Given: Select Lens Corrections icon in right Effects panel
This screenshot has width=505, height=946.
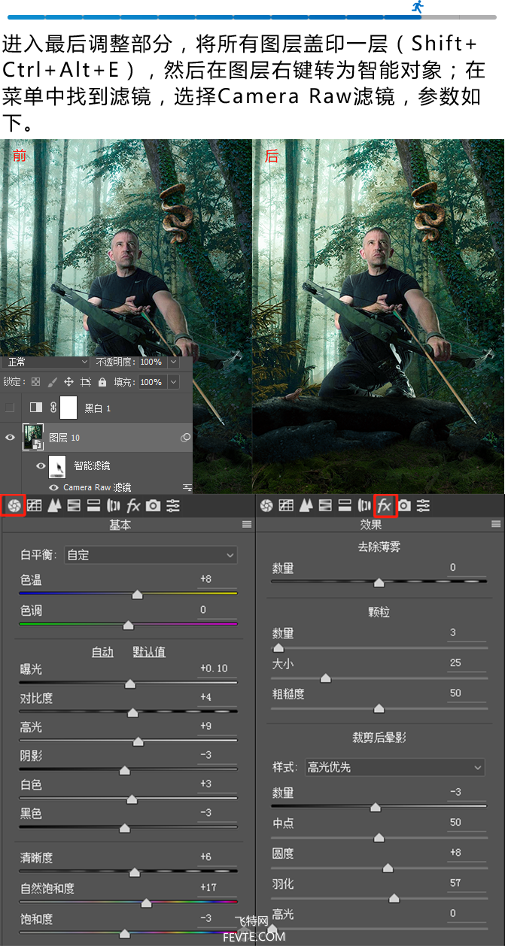Looking at the screenshot, I should (364, 505).
